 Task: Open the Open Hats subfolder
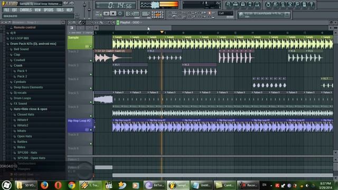tap(24, 136)
